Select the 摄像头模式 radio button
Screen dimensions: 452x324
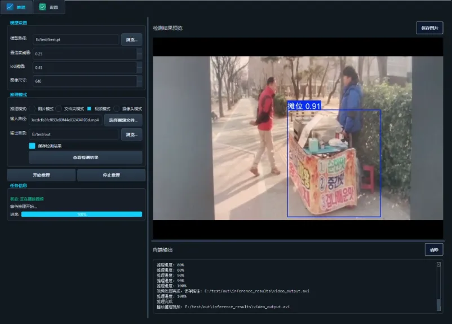tap(117, 108)
